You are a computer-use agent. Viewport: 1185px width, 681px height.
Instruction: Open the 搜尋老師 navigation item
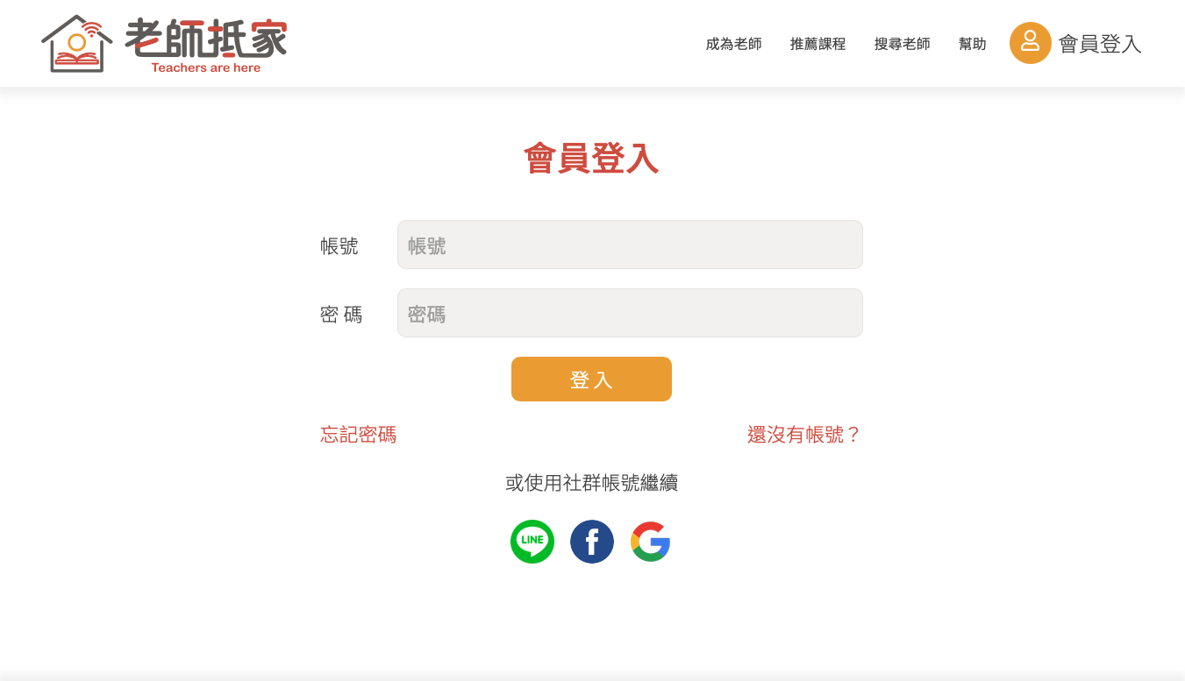click(x=903, y=44)
